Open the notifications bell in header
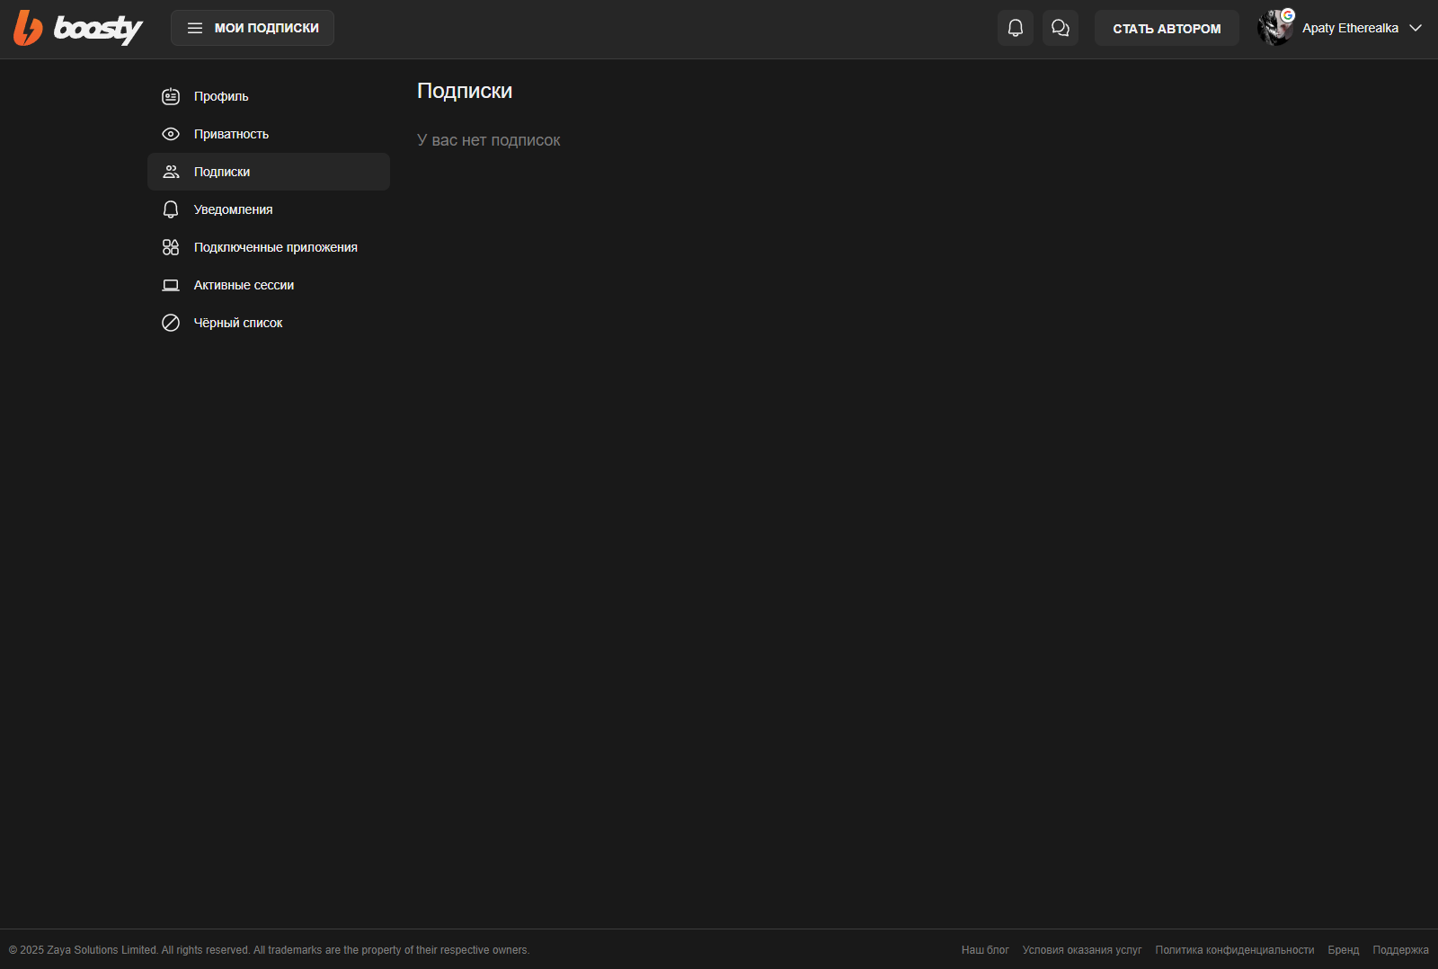The image size is (1438, 969). [1015, 28]
